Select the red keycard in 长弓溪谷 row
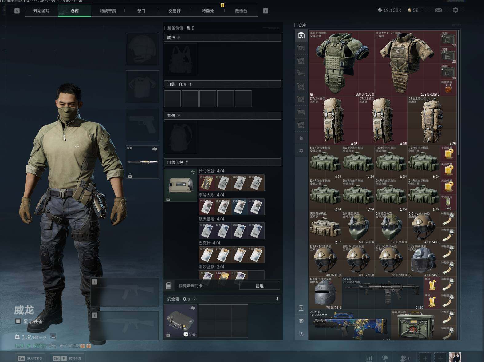The width and height of the screenshot is (484, 362). coord(207,183)
